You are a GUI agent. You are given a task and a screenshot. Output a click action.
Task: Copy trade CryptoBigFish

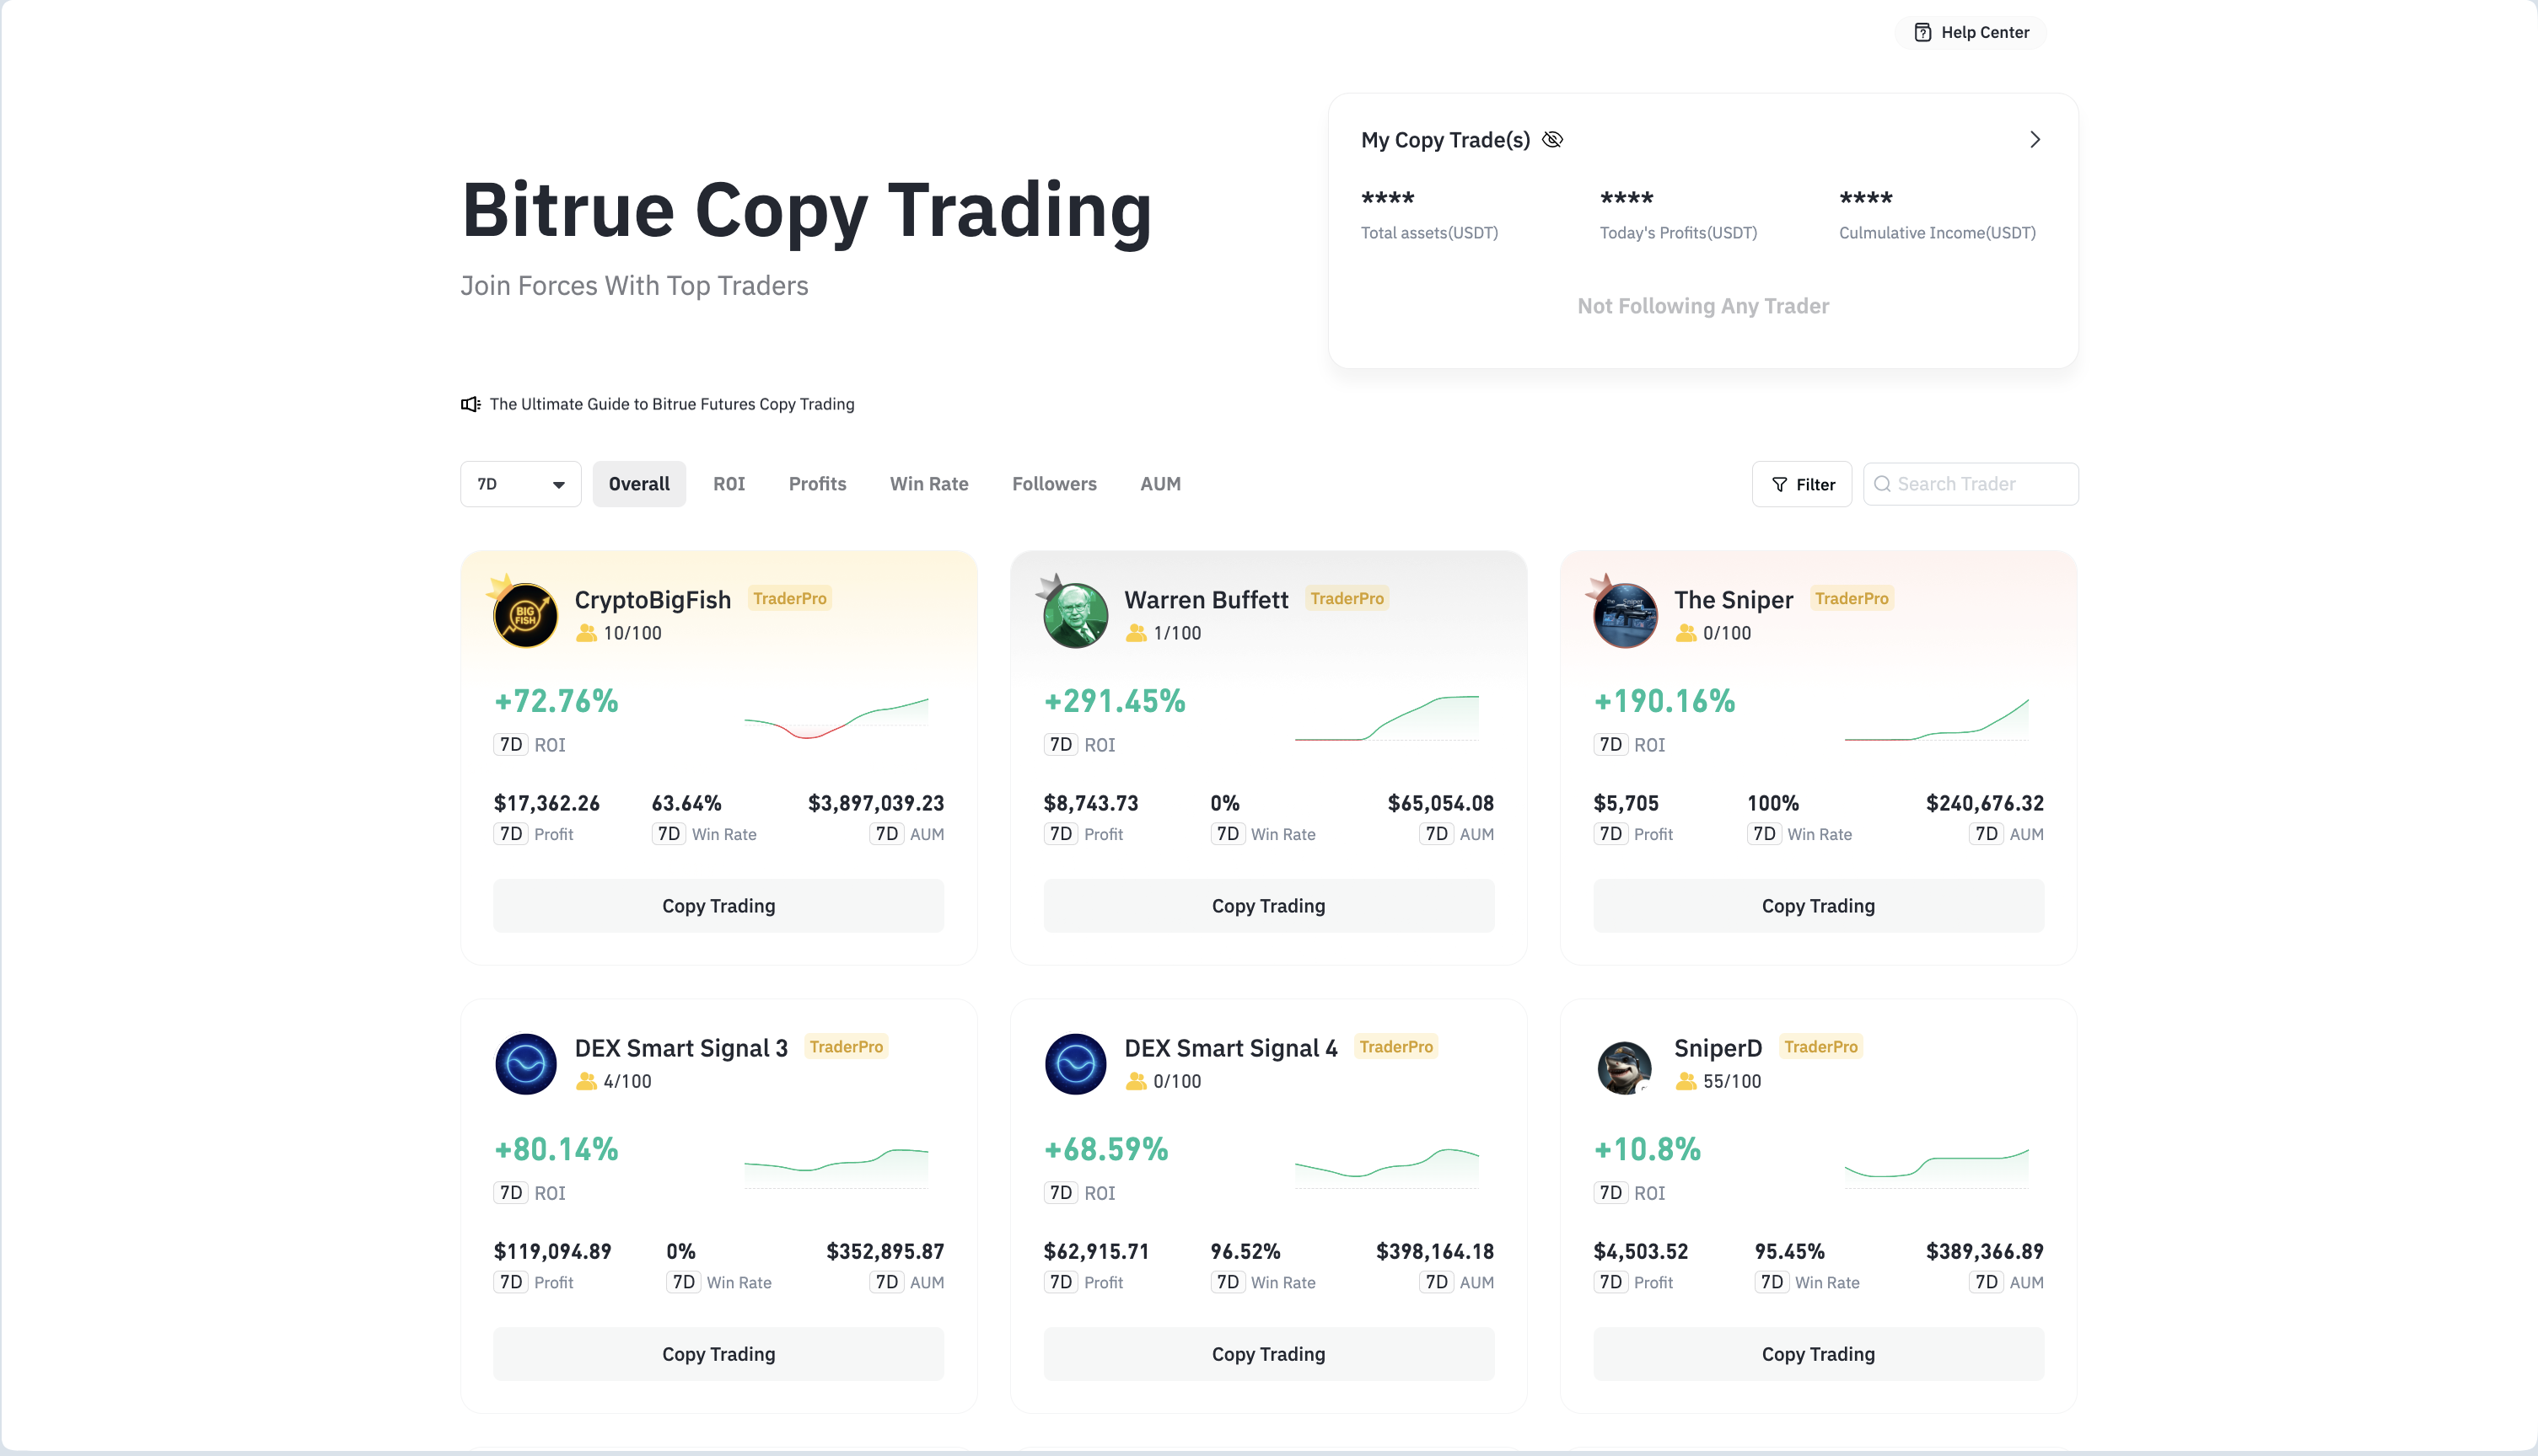718,906
